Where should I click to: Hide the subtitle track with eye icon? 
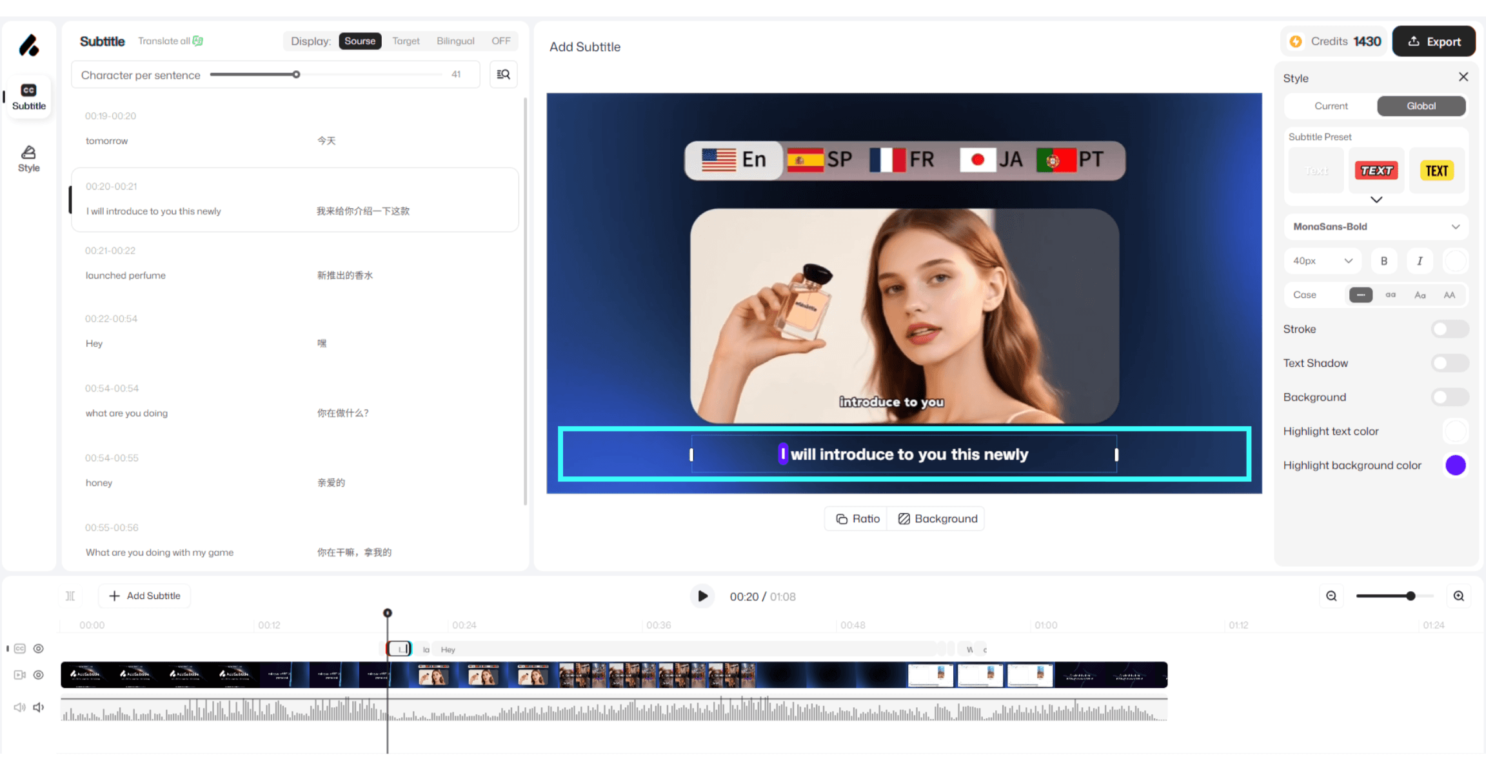(39, 648)
